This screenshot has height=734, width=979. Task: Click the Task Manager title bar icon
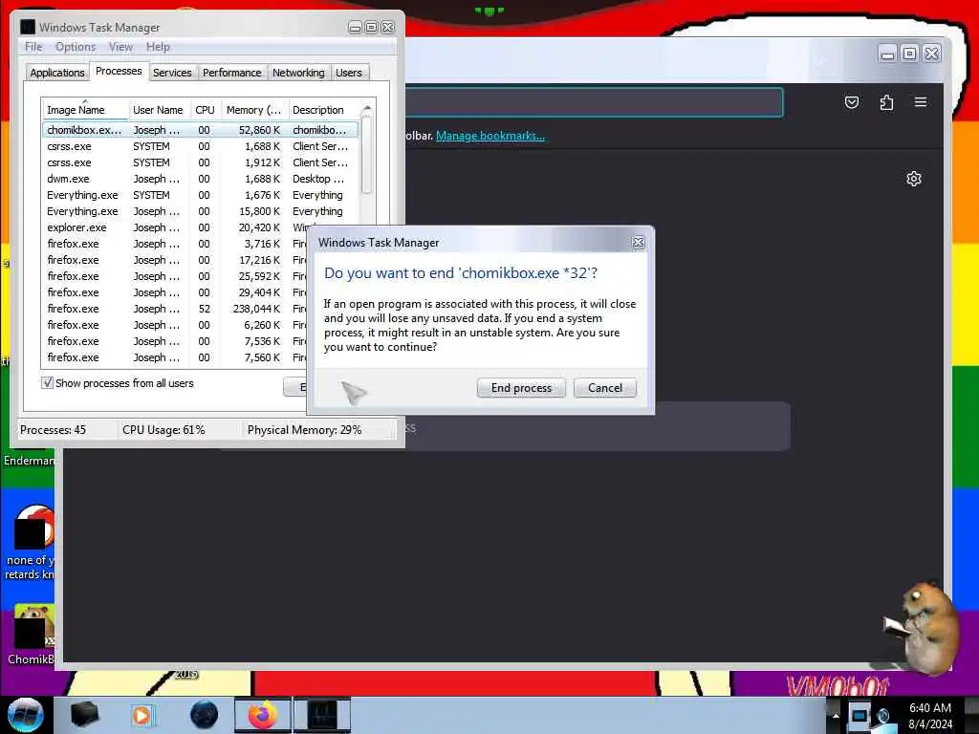28,27
